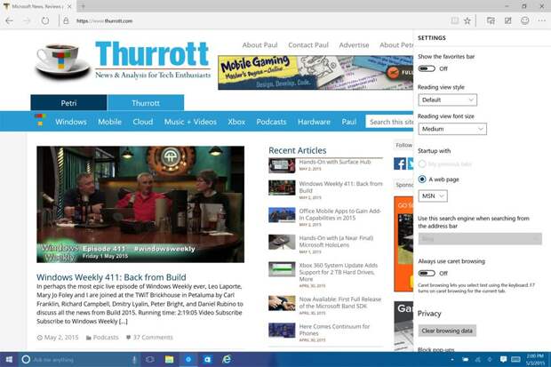The width and height of the screenshot is (551, 367).
Task: Launch Internet Explorer from the taskbar
Action: [x=227, y=359]
